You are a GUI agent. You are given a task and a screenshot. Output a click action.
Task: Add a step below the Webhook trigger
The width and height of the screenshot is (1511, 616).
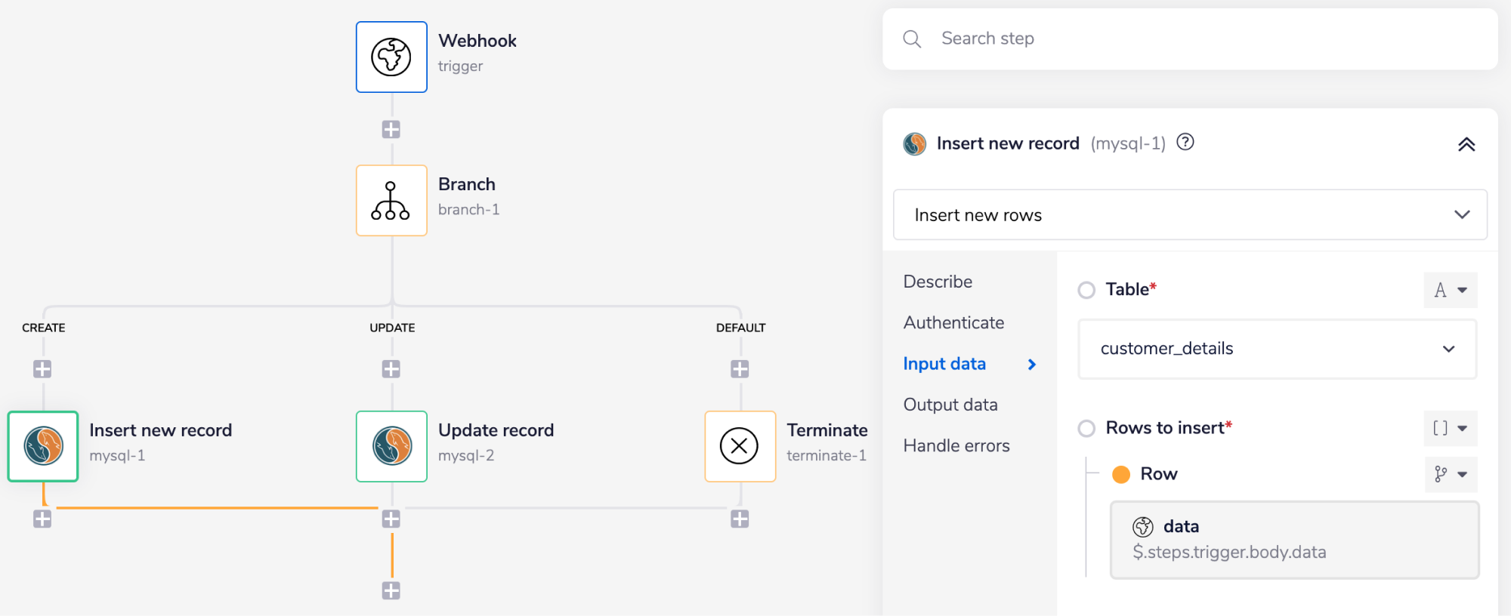pyautogui.click(x=391, y=130)
